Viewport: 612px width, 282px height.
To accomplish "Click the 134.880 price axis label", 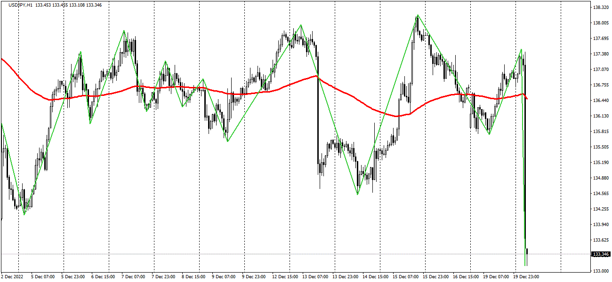I will click(x=600, y=178).
